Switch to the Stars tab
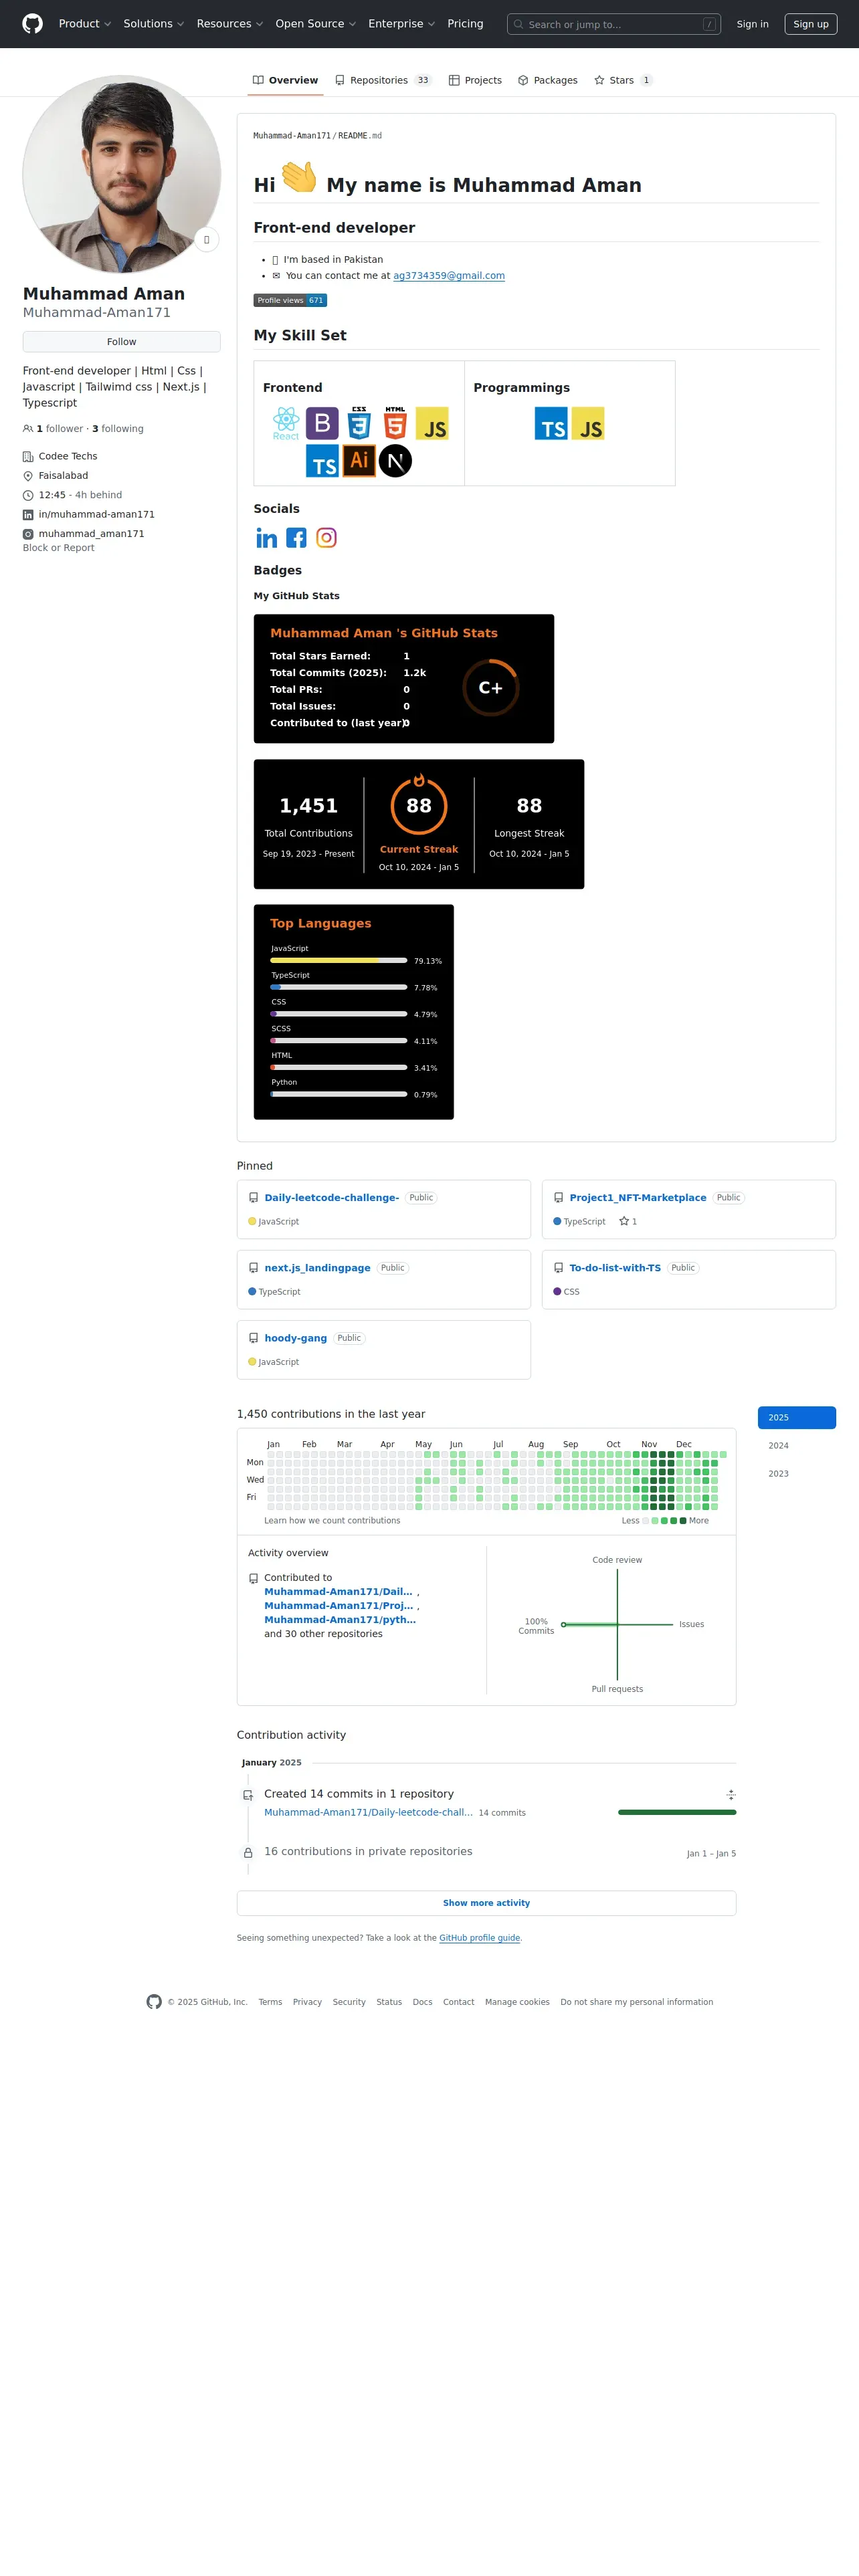The image size is (859, 2576). pos(623,80)
